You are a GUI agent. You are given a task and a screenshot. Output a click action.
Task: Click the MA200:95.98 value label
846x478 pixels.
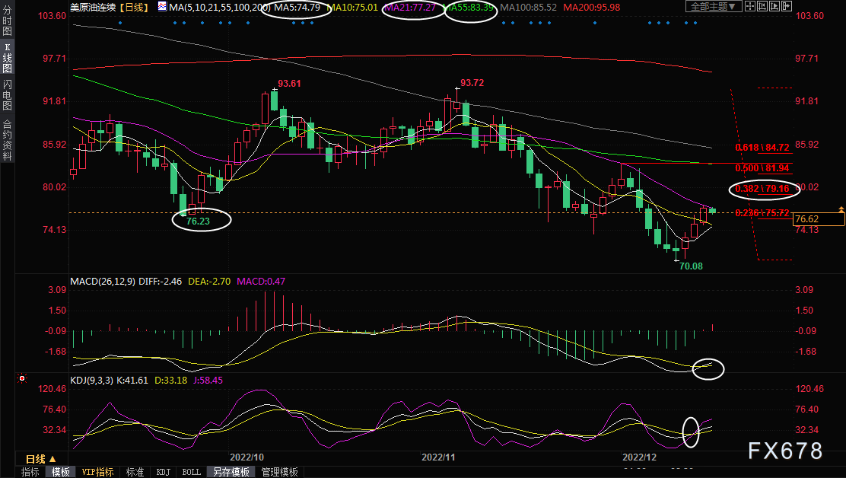tap(591, 7)
